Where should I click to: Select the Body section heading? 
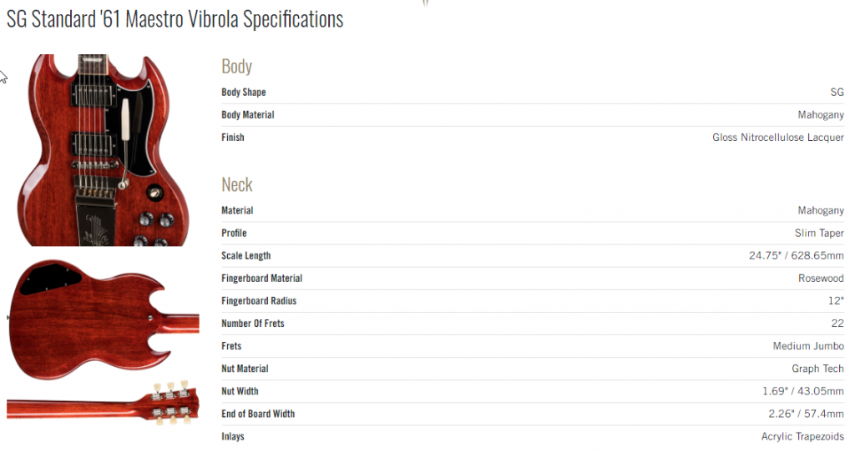point(236,67)
